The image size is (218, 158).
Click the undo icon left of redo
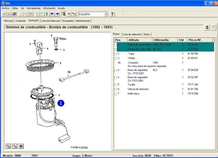[37, 14]
